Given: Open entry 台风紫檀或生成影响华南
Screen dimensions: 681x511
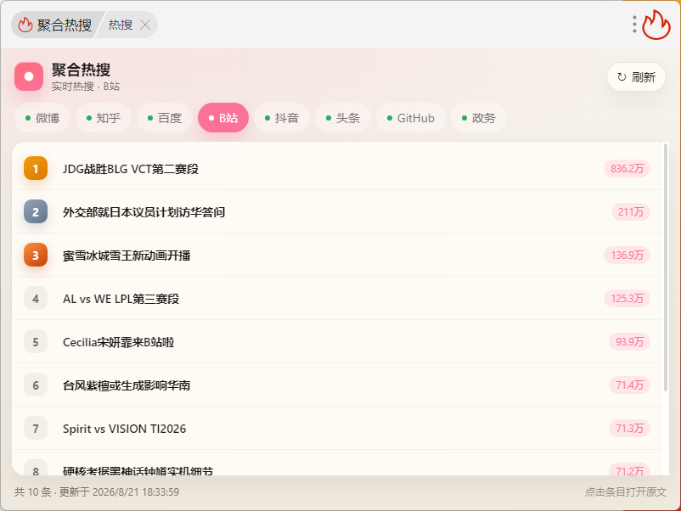Looking at the screenshot, I should point(337,385).
